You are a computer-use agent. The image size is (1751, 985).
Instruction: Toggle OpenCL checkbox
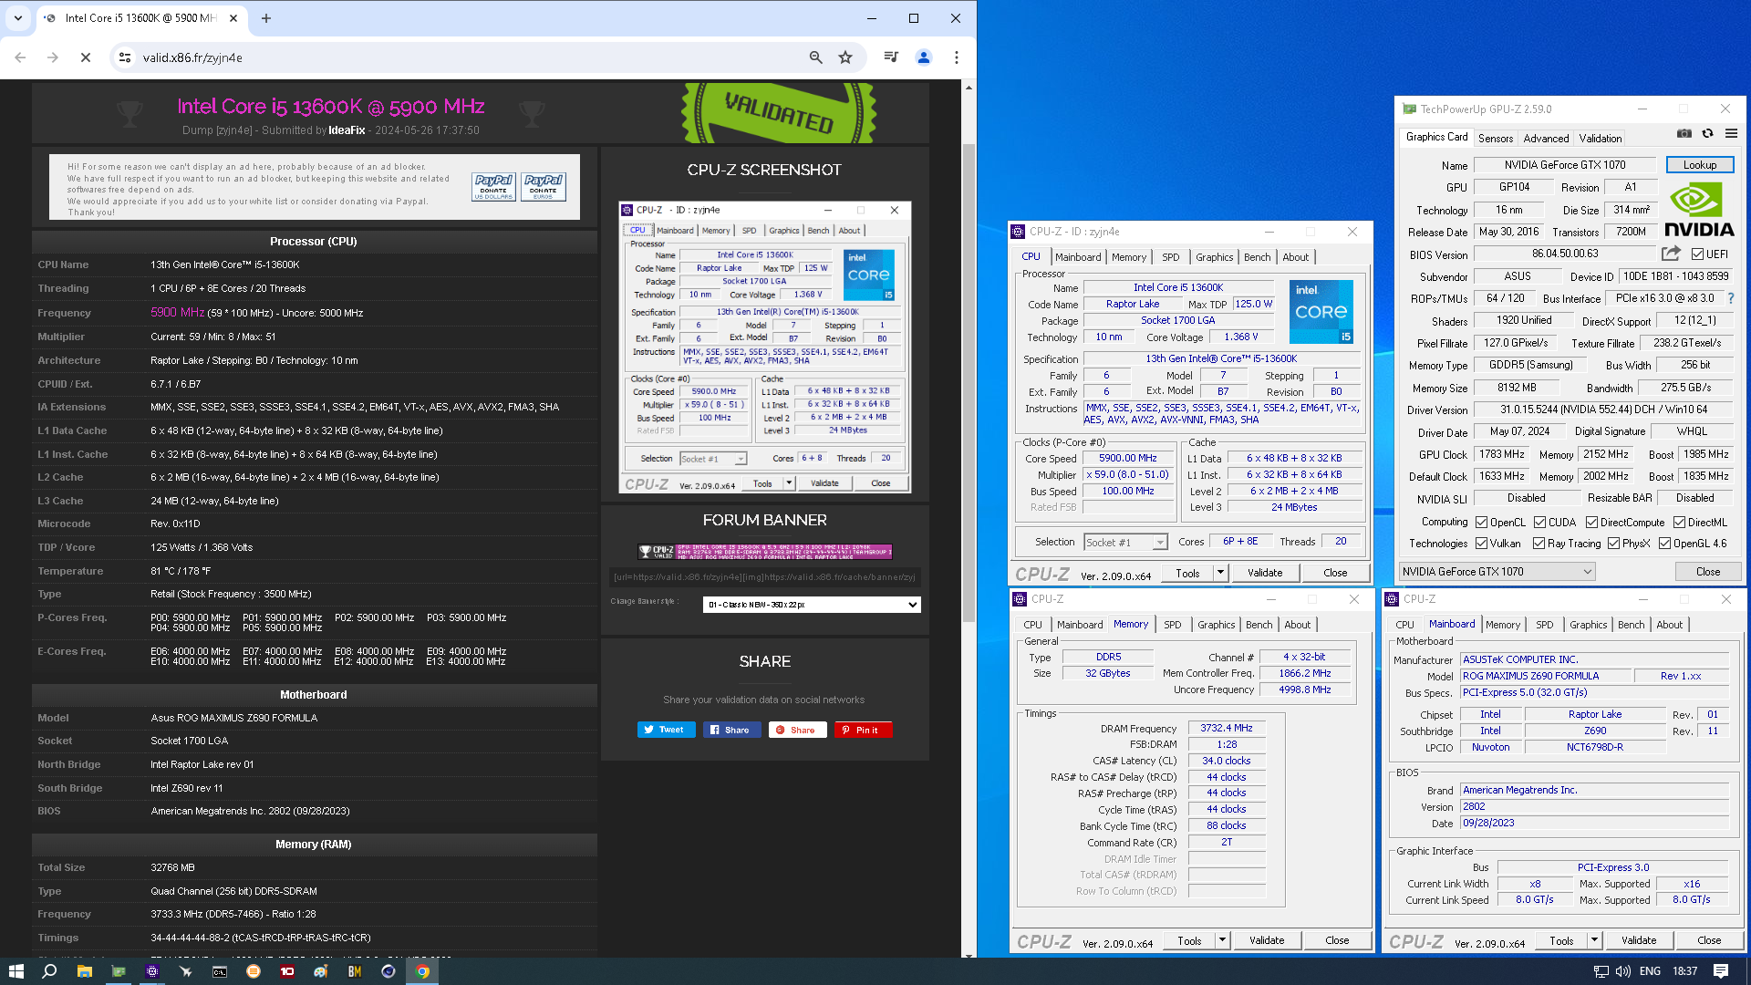pyautogui.click(x=1482, y=523)
